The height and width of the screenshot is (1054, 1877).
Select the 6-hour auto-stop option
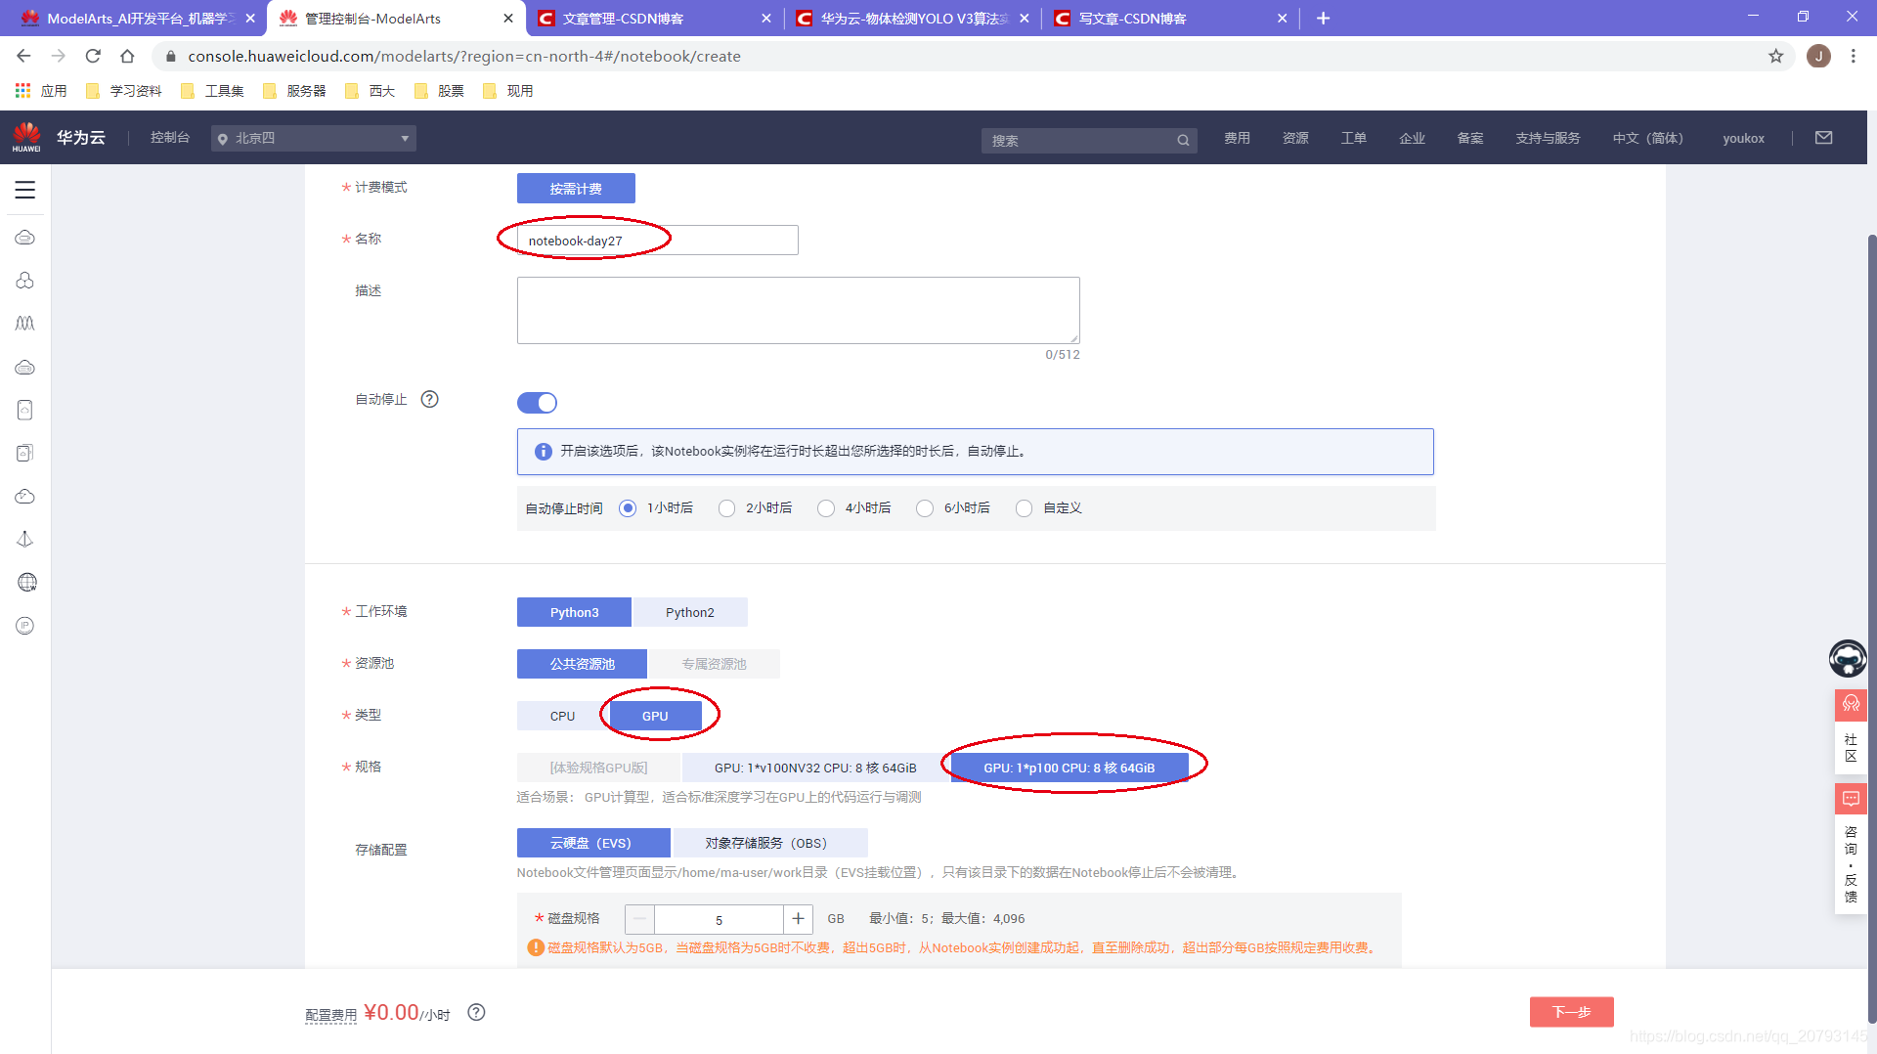click(x=925, y=508)
